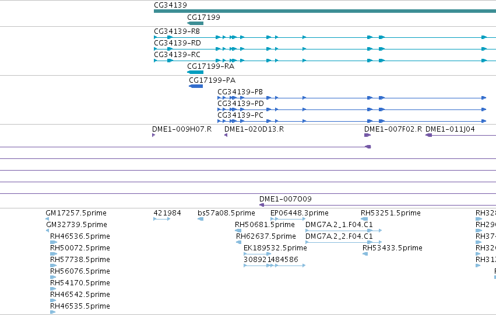Select EST RH57738.5prime label
The height and width of the screenshot is (315, 496).
click(x=80, y=260)
